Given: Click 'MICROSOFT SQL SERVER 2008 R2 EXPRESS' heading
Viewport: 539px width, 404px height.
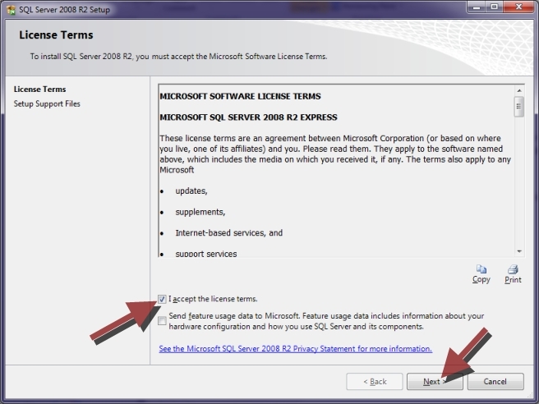Looking at the screenshot, I should pos(248,117).
